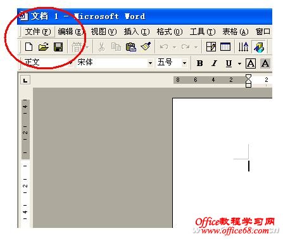Open the Tables and Borders tool icon
Image resolution: width=283 pixels, height=240 pixels.
pos(211,46)
